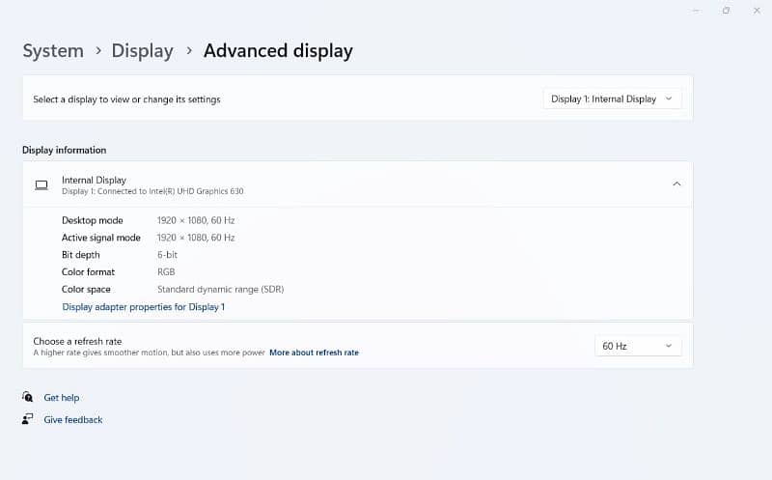Go back to System in breadcrumb
Image resolution: width=772 pixels, height=480 pixels.
[x=53, y=50]
